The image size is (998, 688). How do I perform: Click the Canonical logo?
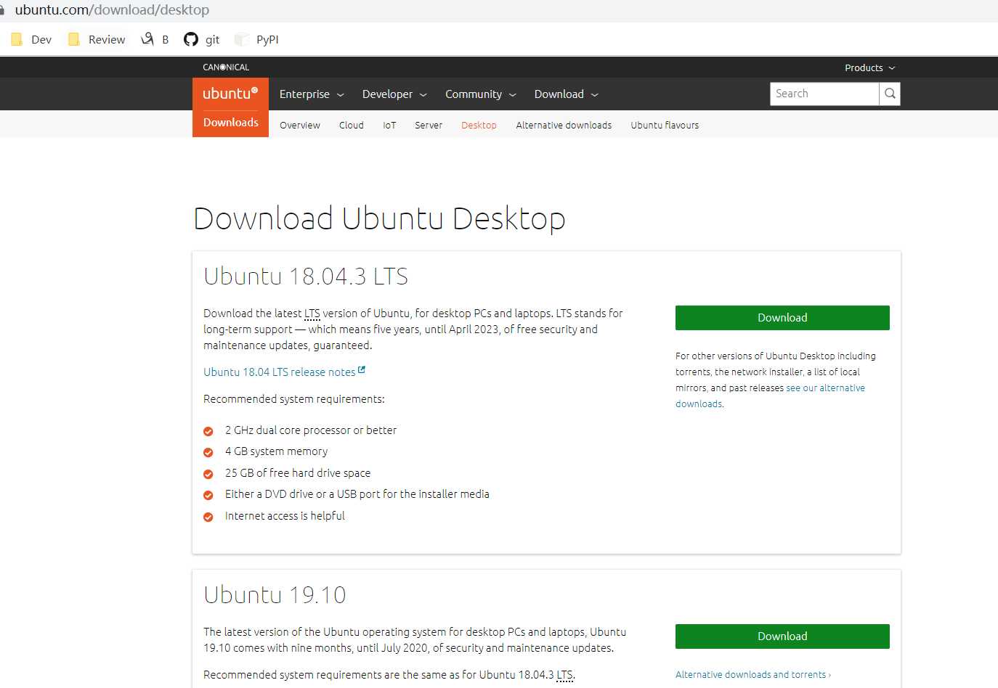(x=226, y=67)
